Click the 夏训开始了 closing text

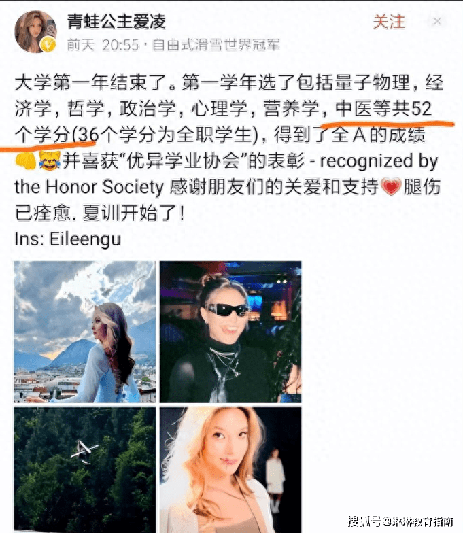click(x=135, y=213)
